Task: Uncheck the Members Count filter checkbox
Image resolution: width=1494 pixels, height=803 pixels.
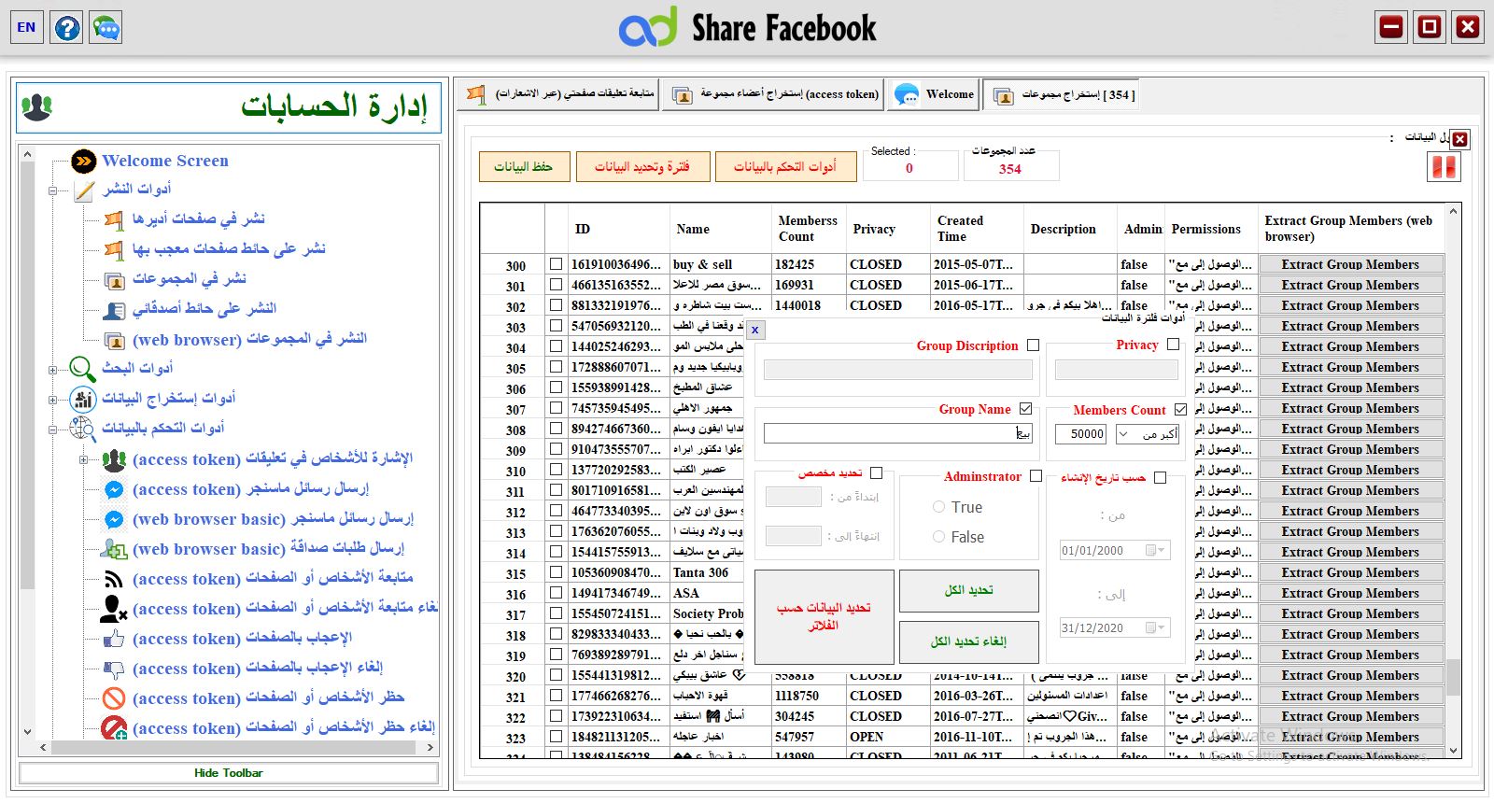Action: 1180,410
